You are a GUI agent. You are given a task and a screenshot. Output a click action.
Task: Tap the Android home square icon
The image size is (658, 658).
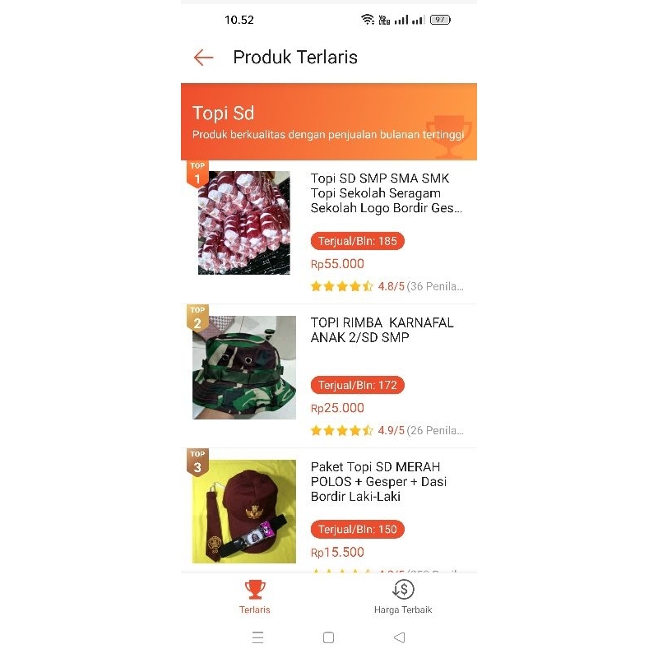coord(328,637)
